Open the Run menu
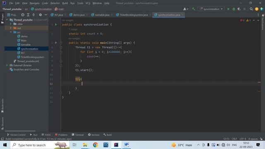Image resolution: width=265 pixels, height=149 pixels. [72, 3]
